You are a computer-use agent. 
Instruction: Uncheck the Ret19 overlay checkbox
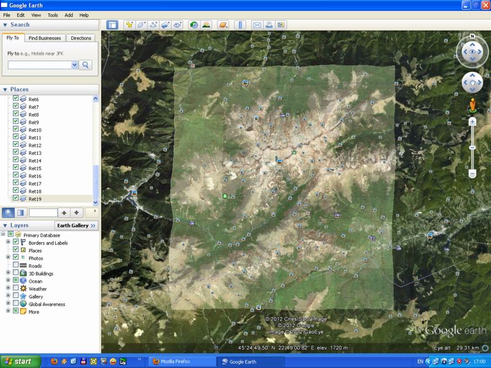point(16,198)
